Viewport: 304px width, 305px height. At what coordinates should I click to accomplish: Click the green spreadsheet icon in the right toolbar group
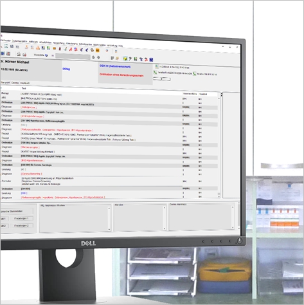pyautogui.click(x=136, y=59)
